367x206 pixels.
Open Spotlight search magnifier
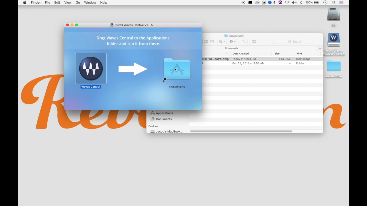click(334, 3)
